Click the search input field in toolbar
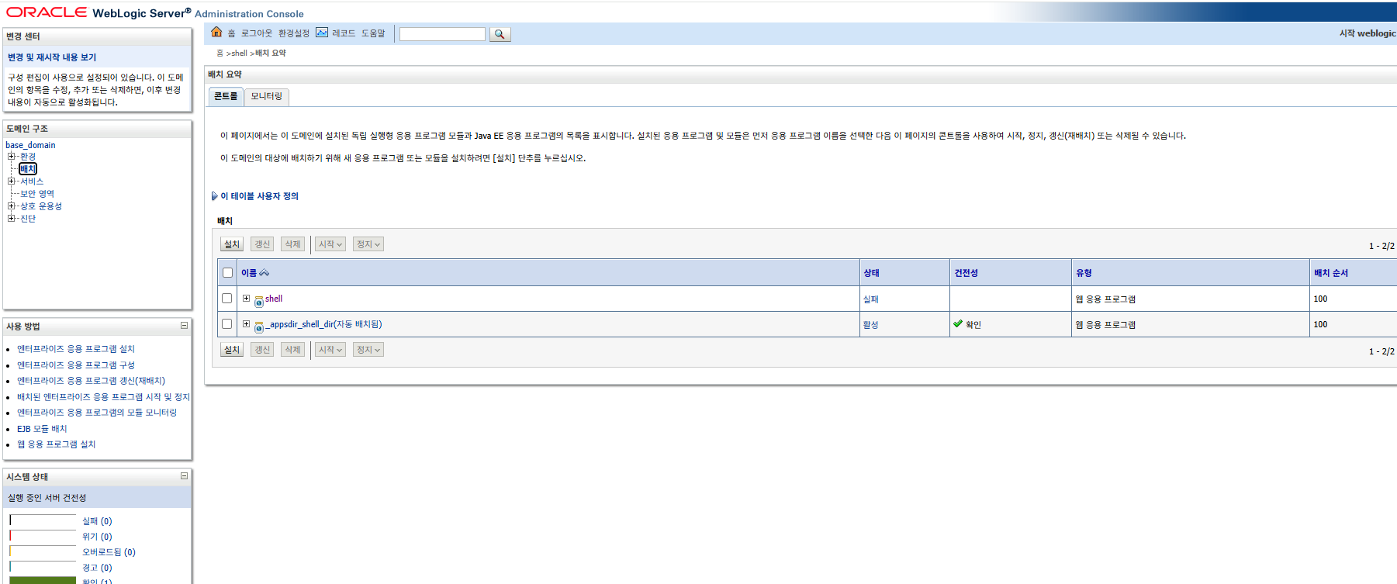1397x584 pixels. tap(442, 34)
